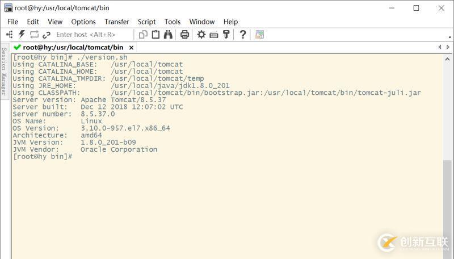Click the tab scroll right arrow
This screenshot has height=259, width=454.
(448, 47)
